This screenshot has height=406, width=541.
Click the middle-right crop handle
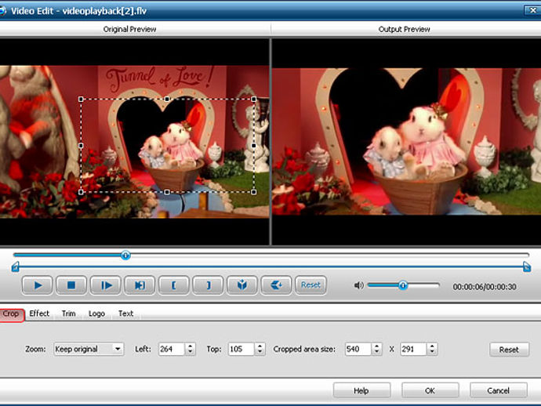[254, 146]
